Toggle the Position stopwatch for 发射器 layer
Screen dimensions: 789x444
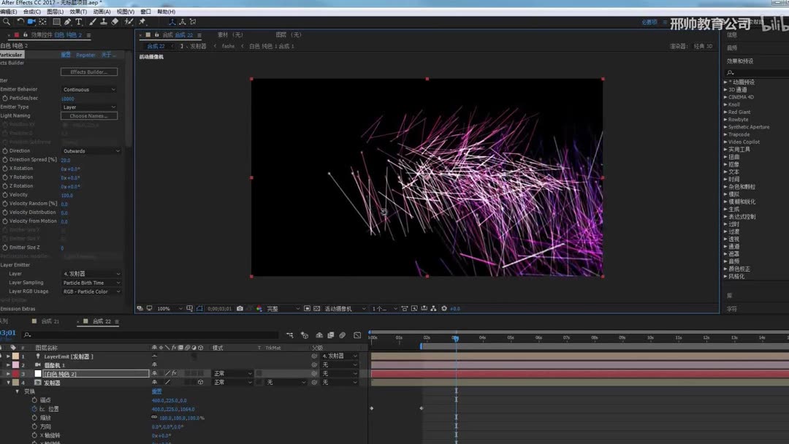click(34, 409)
